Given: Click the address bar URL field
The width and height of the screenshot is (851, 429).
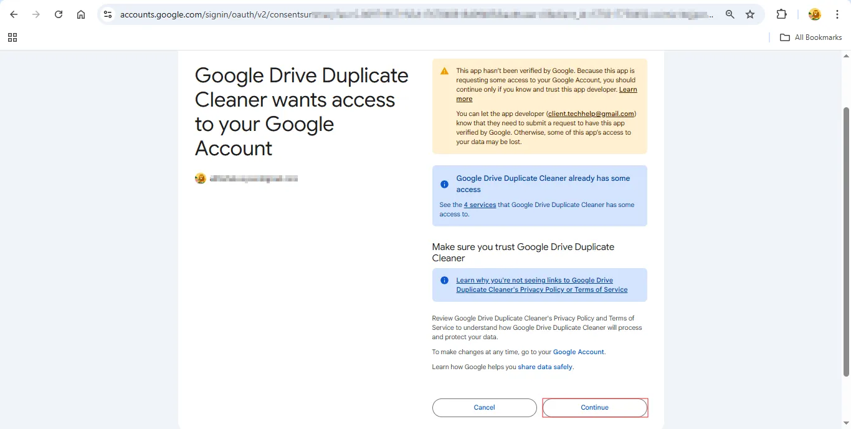Looking at the screenshot, I should tap(411, 14).
